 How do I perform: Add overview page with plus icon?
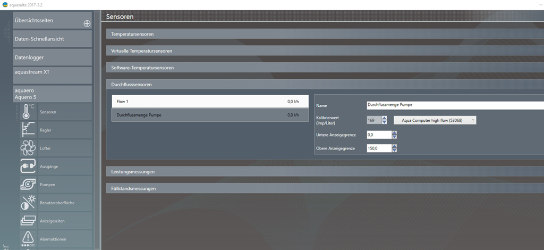coord(87,24)
